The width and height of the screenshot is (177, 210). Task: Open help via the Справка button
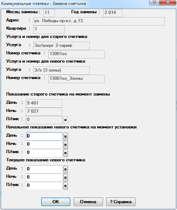pos(121,202)
